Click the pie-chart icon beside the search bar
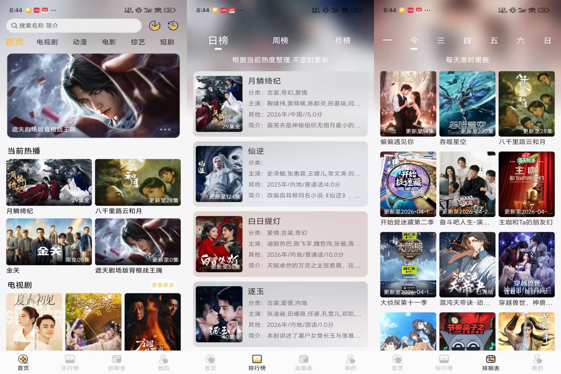 155,25
